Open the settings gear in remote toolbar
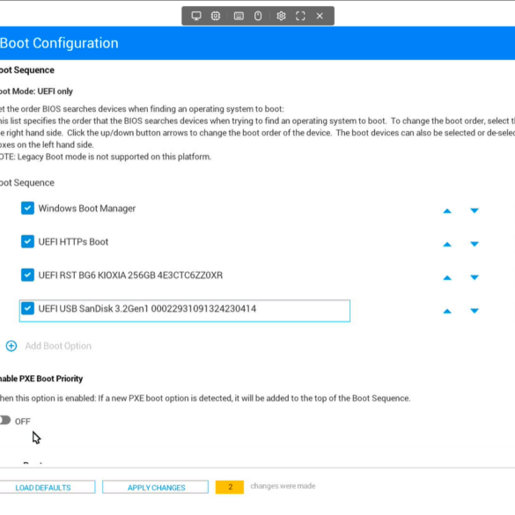Image resolution: width=515 pixels, height=515 pixels. [x=281, y=16]
